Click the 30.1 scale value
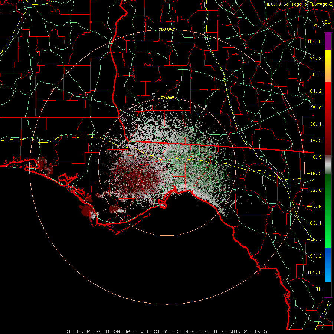This screenshot has height=334, width=334. [x=316, y=124]
